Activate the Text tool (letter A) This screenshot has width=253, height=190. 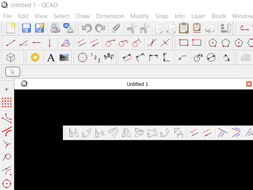click(51, 58)
